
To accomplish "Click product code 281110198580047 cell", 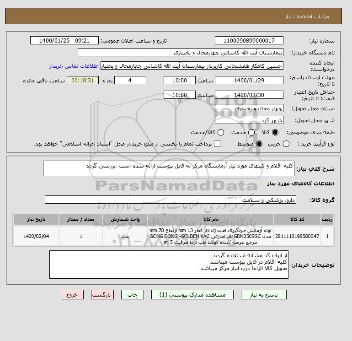I will pos(297,236).
